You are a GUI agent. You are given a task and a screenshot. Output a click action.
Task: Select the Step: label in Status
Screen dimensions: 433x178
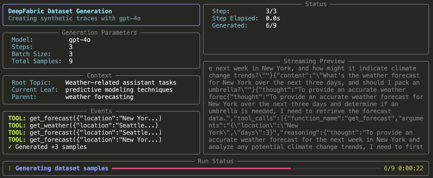(x=221, y=11)
